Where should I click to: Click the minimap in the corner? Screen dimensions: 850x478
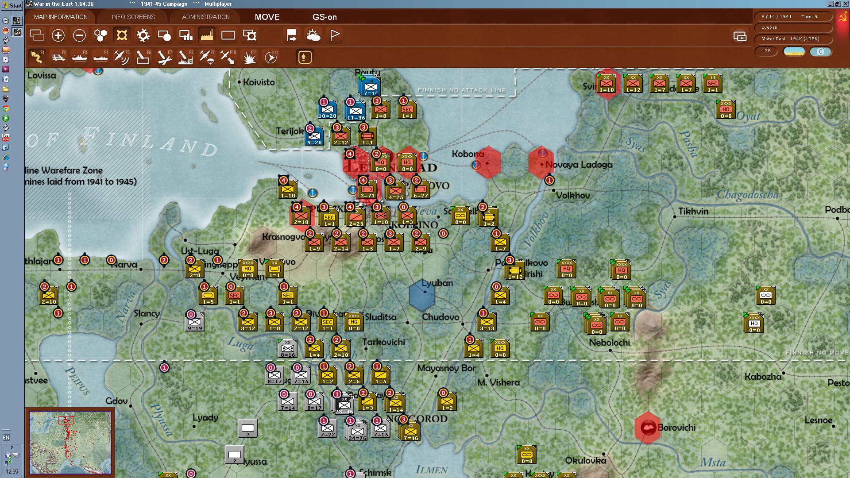[x=70, y=442]
